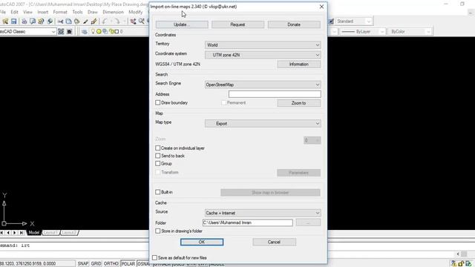Go to last layout tab arrow
475x267 pixels.
[x=22, y=232]
